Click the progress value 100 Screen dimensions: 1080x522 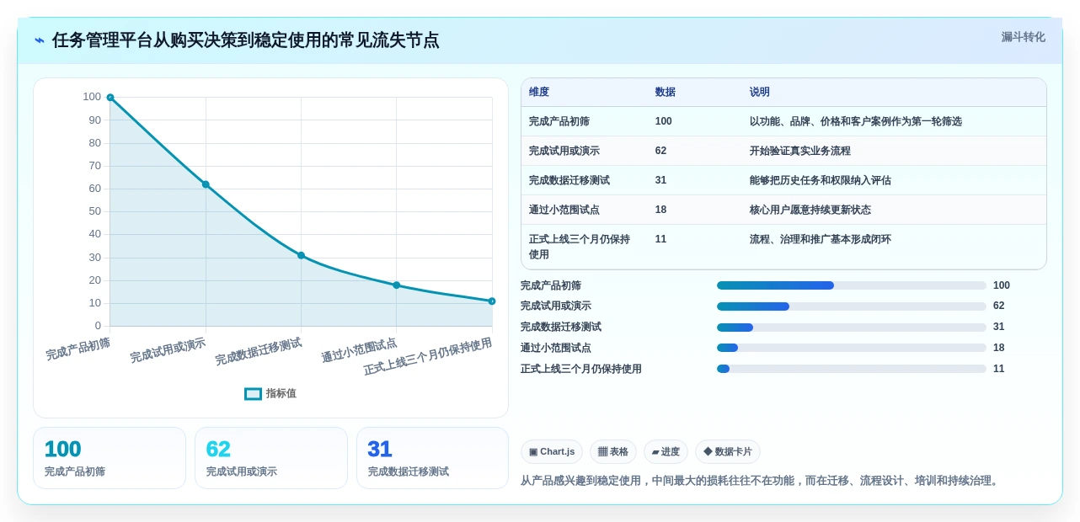pyautogui.click(x=1002, y=285)
